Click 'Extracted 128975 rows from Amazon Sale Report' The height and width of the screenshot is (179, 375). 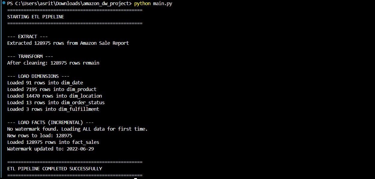[68, 43]
